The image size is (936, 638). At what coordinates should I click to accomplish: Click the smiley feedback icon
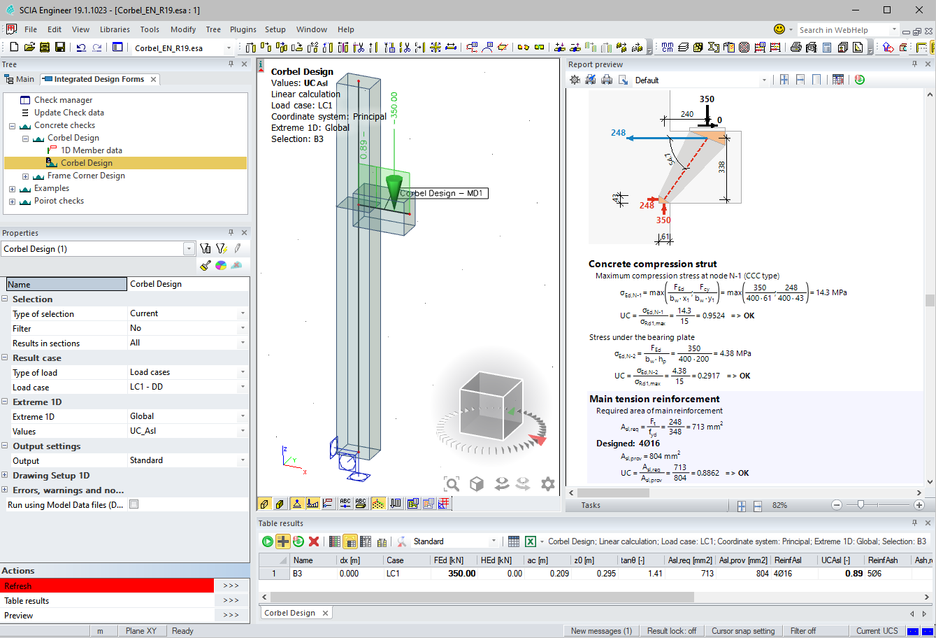point(779,29)
